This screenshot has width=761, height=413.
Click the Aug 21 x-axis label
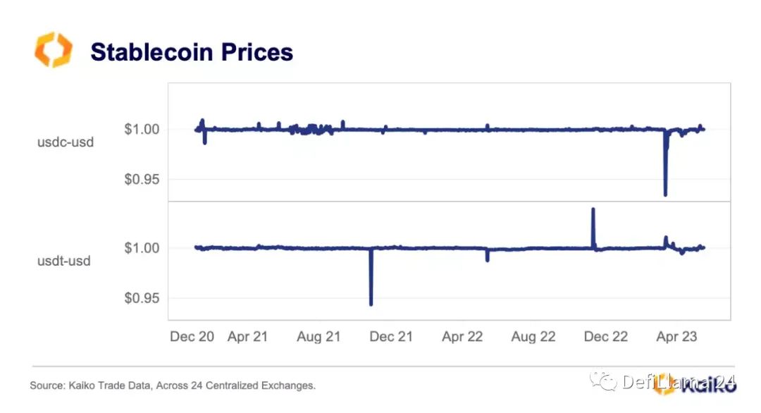319,336
